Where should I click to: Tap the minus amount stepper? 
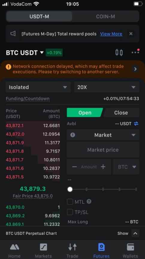pos(74,167)
